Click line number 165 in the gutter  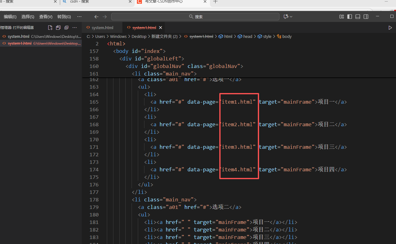[x=94, y=102]
